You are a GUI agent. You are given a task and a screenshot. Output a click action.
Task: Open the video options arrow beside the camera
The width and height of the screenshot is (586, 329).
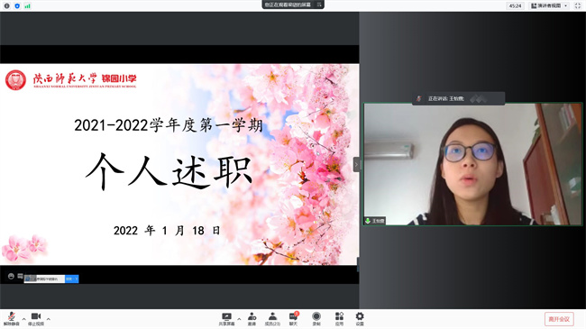click(48, 319)
